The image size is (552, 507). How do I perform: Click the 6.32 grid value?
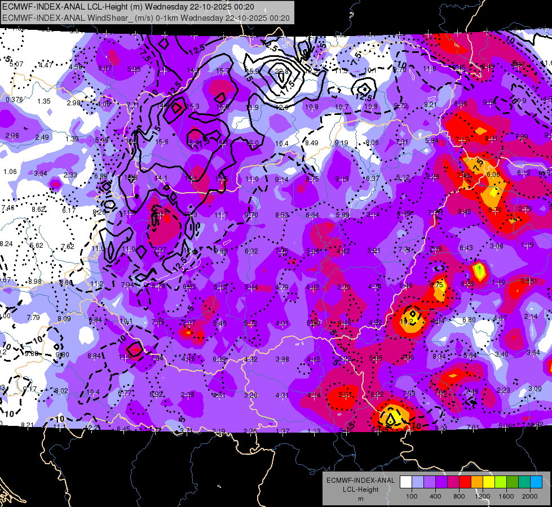[x=251, y=251]
